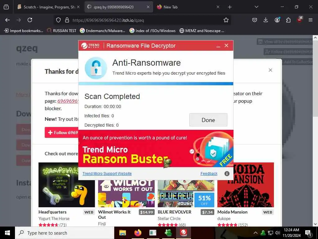Viewport: 318px width, 239px height.
Task: Bookmark this page with the star
Action: 226,20
